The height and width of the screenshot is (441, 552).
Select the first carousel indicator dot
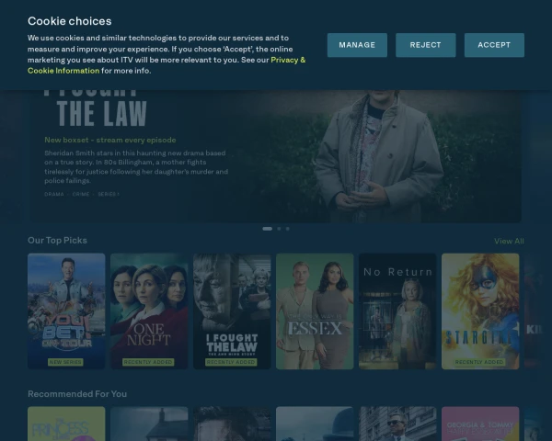(267, 229)
